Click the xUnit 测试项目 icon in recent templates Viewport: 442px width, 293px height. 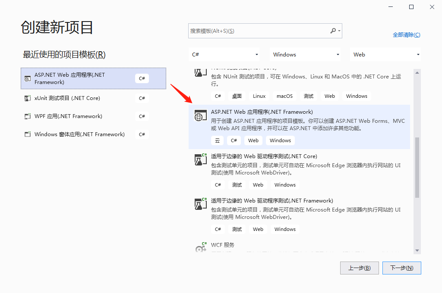pos(27,98)
